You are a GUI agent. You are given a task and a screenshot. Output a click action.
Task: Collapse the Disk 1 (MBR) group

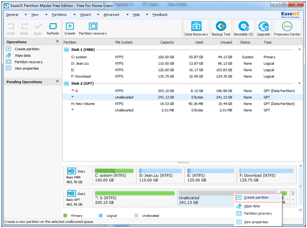click(x=299, y=49)
